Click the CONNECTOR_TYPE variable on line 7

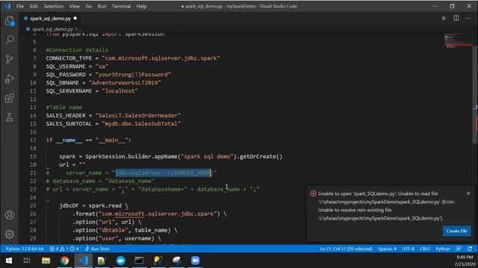pos(69,58)
